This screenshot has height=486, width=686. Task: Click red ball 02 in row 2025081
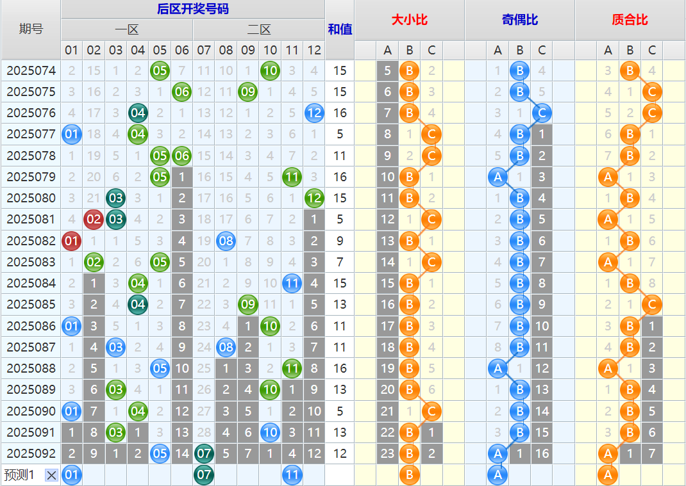[x=94, y=219]
